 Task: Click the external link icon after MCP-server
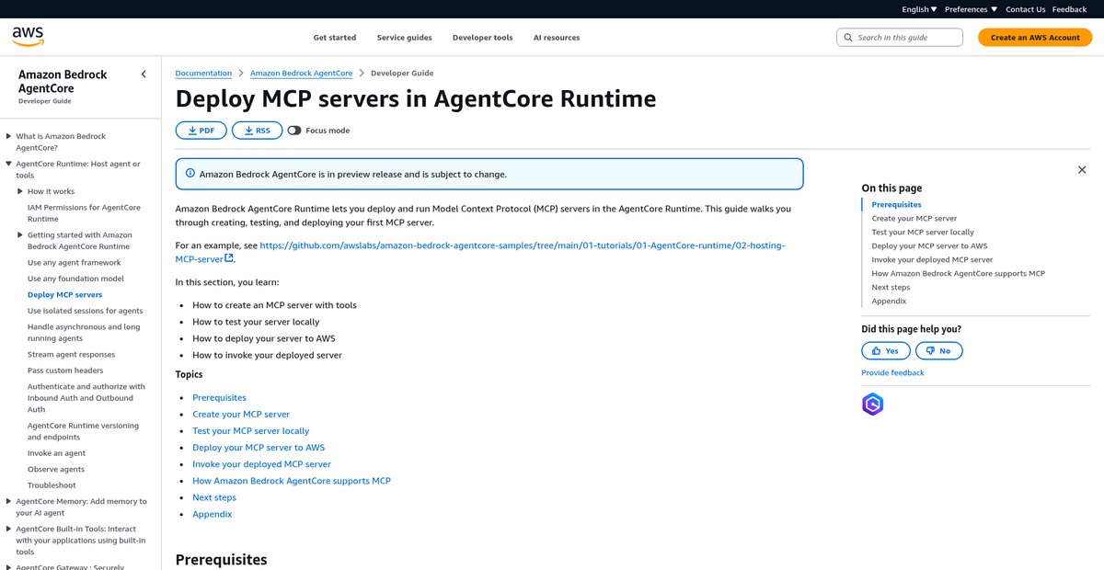229,258
